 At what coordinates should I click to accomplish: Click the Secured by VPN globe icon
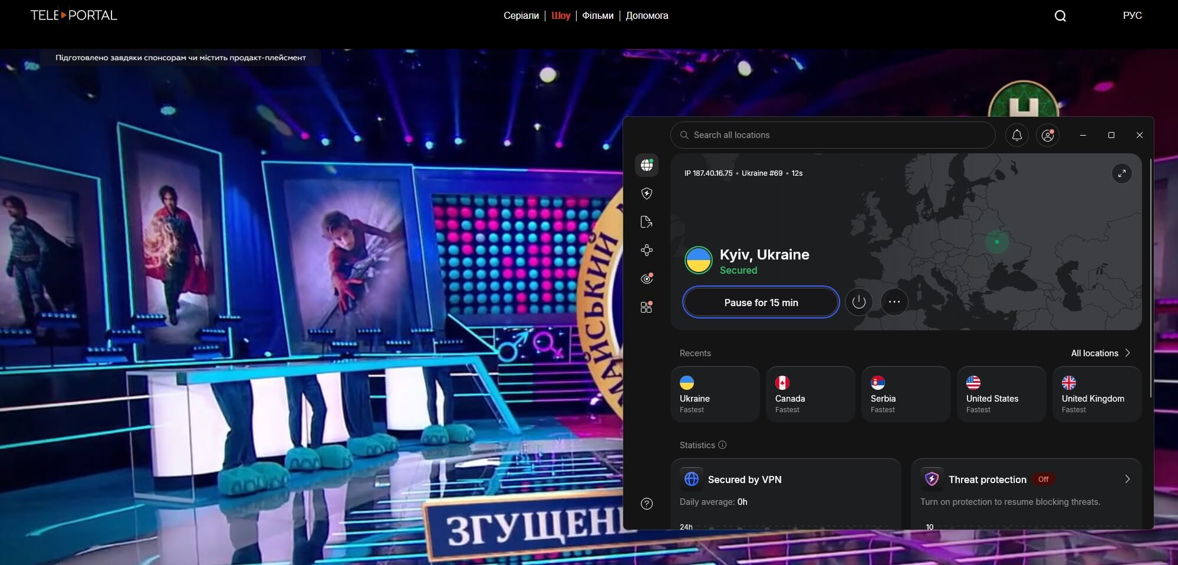692,479
